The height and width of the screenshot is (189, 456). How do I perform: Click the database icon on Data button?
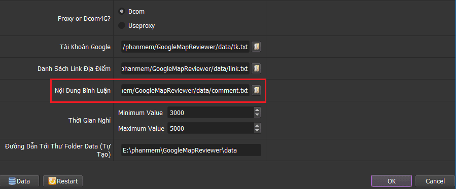(12, 181)
